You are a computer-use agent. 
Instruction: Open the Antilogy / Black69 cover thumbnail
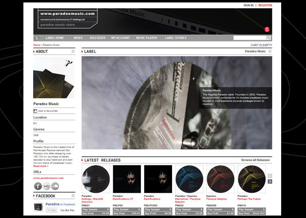pos(96,179)
